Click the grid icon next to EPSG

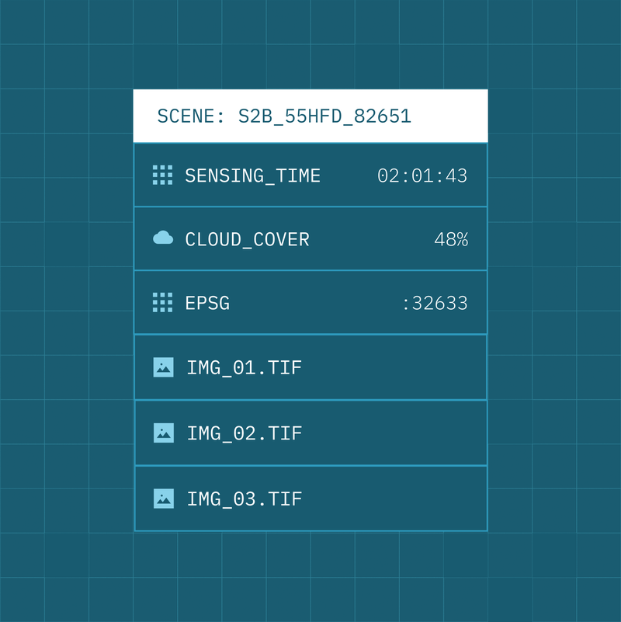point(162,303)
